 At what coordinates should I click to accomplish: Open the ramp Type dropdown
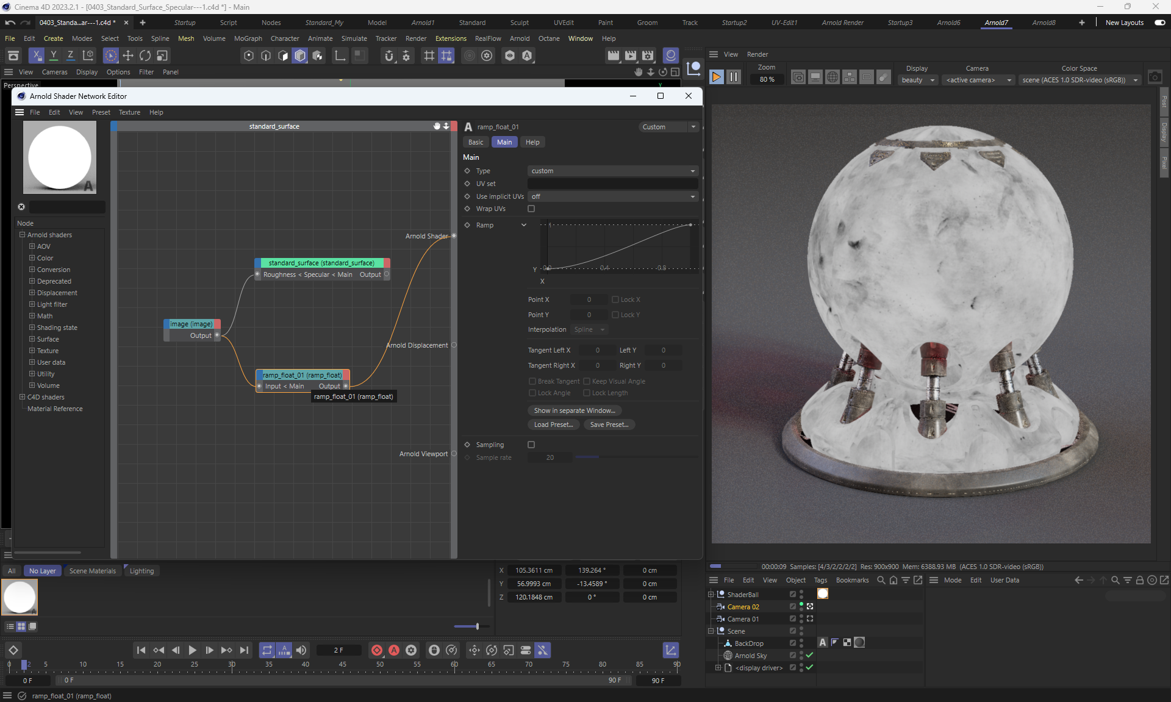(x=612, y=171)
